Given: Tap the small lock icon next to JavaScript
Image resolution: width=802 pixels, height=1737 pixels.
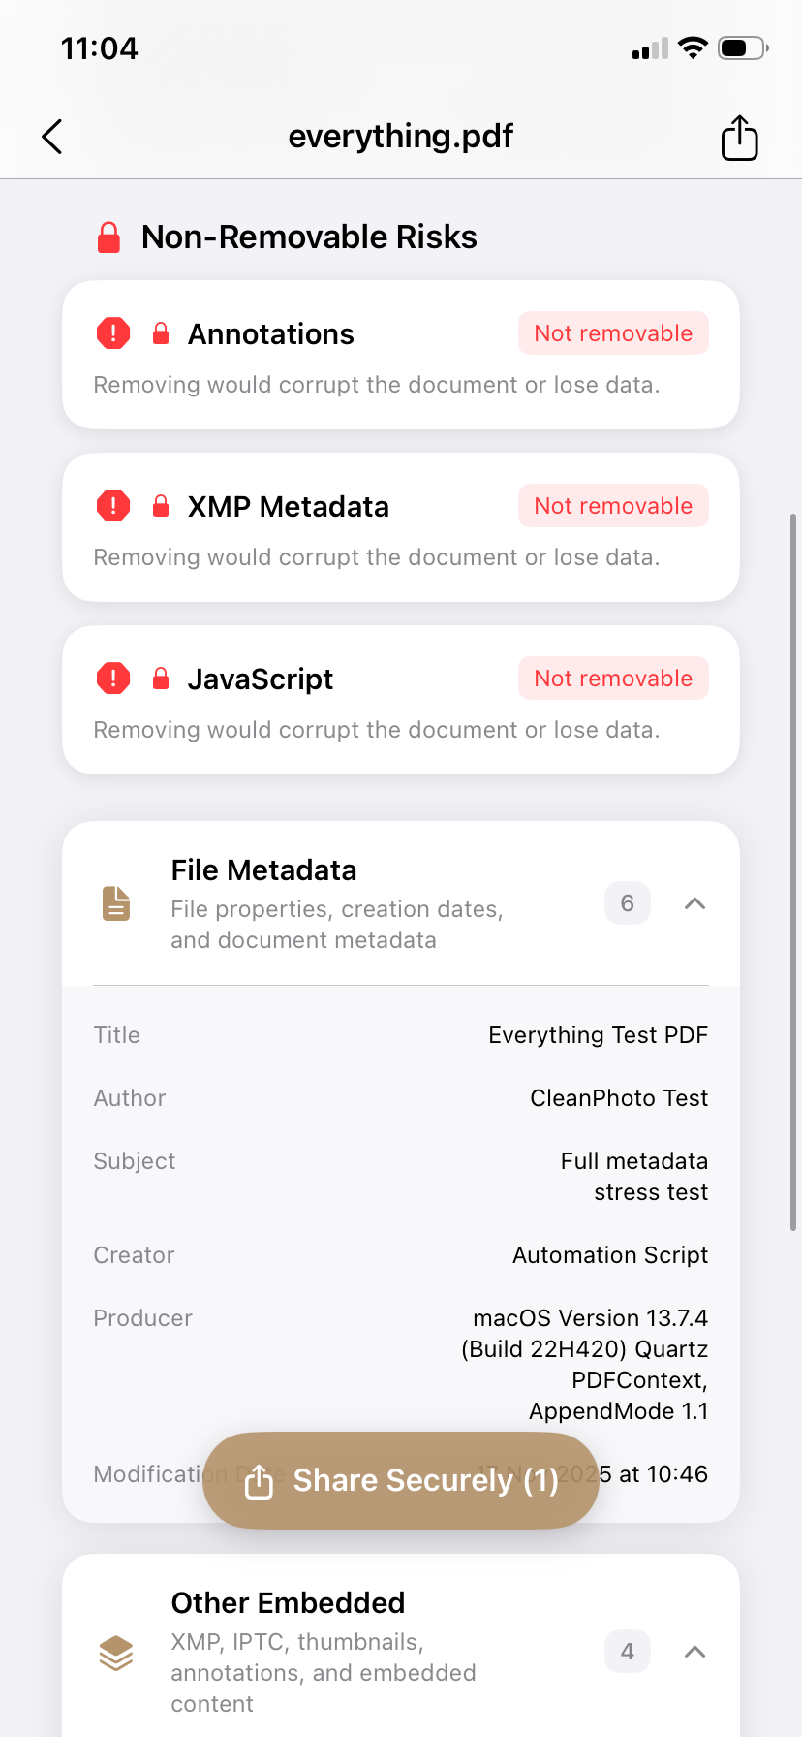Looking at the screenshot, I should click(161, 679).
